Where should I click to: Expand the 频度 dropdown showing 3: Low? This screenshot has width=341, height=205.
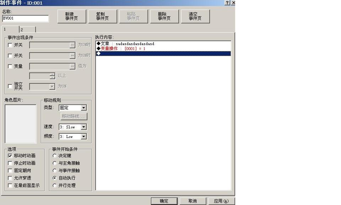click(x=84, y=137)
